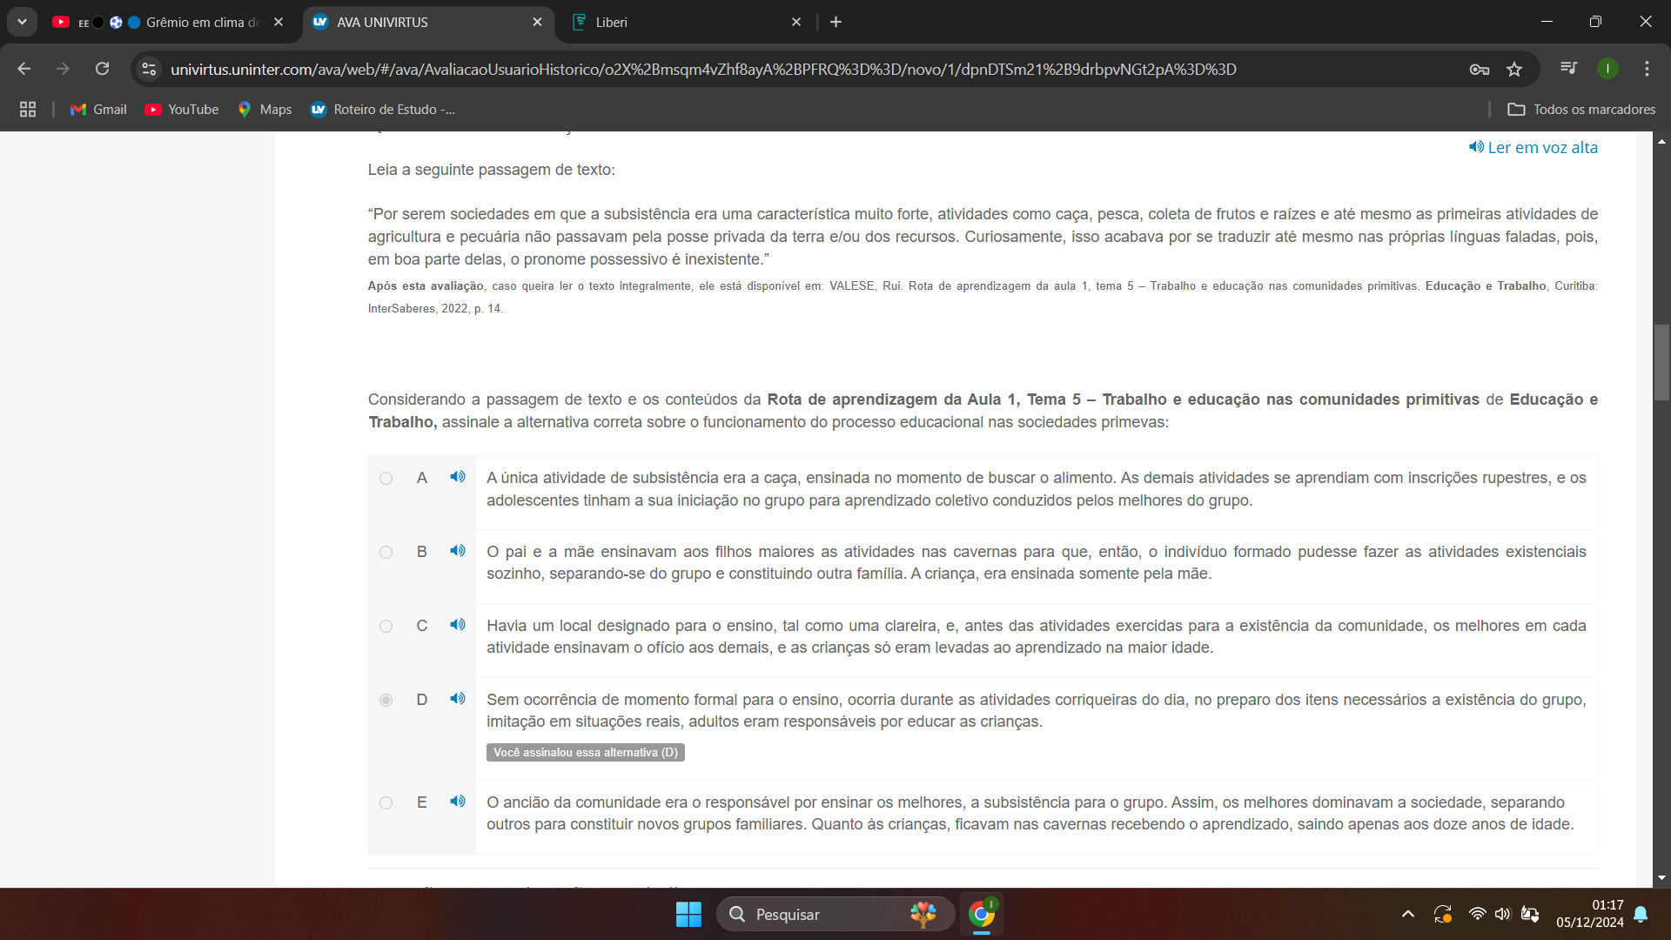Open Roteiro de Estudo bookmark
Image resolution: width=1671 pixels, height=940 pixels.
pos(383,110)
